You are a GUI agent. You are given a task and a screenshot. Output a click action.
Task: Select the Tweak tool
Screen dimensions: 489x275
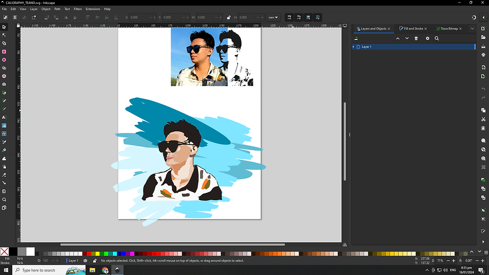[x=4, y=158]
